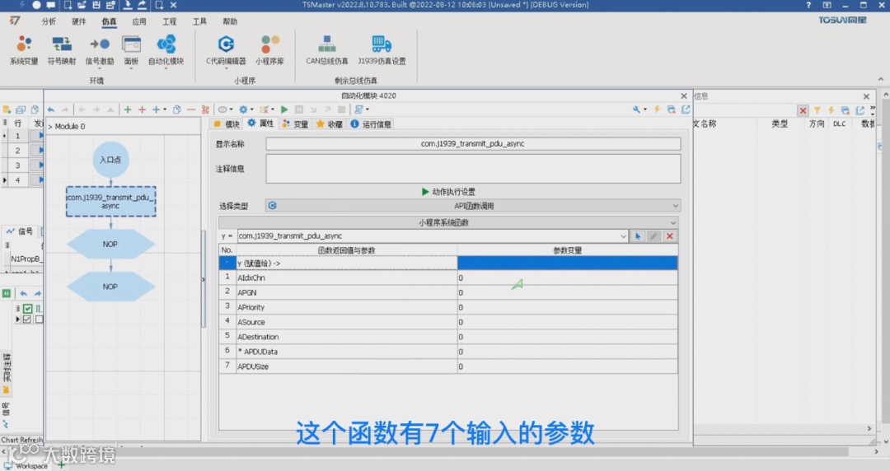Viewport: 890px width, 471px height.
Task: Click the AIdxChn parameter value cell
Action: click(567, 277)
